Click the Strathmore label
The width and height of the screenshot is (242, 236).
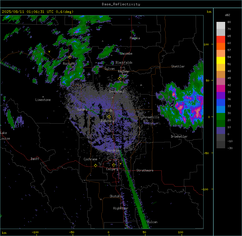tap(145, 170)
